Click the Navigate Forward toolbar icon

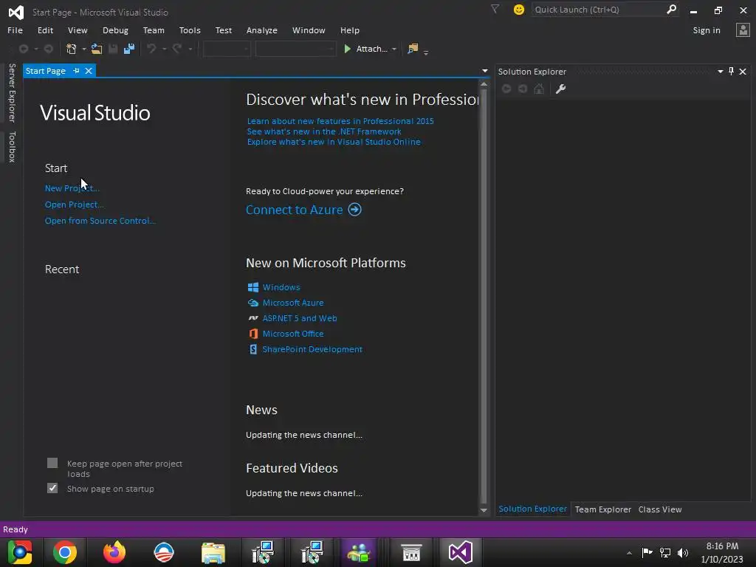[x=48, y=49]
